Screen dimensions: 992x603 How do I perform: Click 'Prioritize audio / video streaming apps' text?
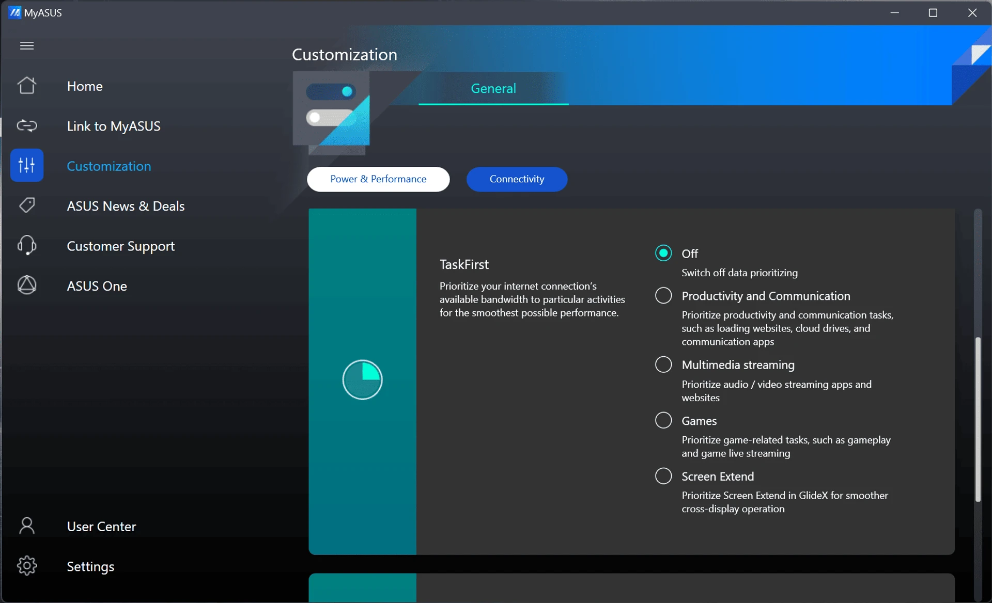pyautogui.click(x=777, y=391)
